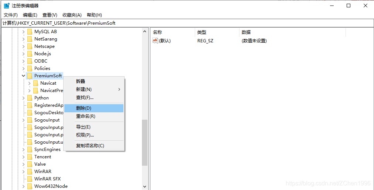This screenshot has width=374, height=190.
Task: Open the 查看(V) menu
Action: coord(50,15)
